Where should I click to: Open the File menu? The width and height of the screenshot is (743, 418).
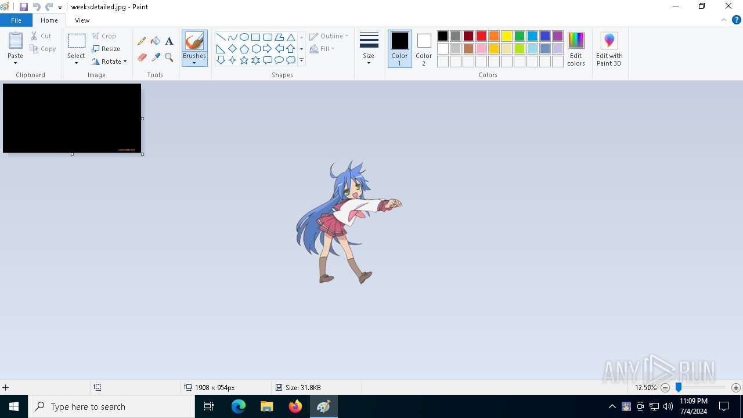pyautogui.click(x=16, y=20)
